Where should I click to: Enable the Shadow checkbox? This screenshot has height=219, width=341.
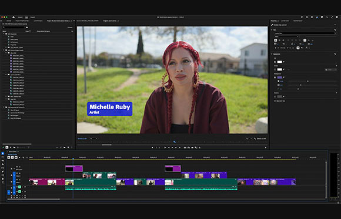(275, 96)
